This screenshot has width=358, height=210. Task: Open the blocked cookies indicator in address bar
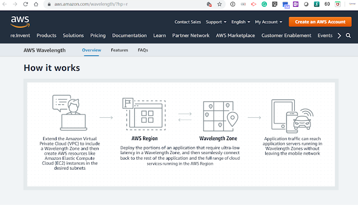tap(209, 4)
